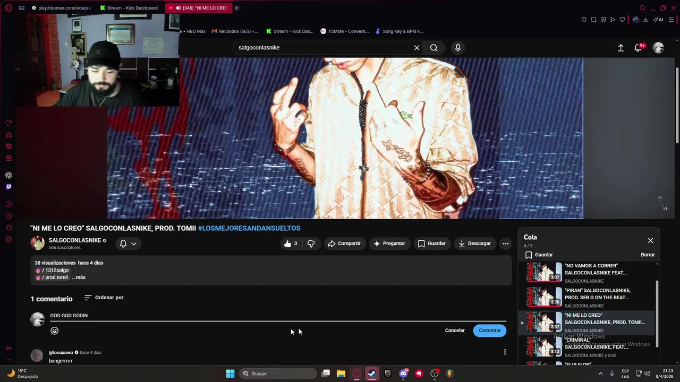The height and width of the screenshot is (382, 680).
Task: Open comment options for @locuuuwu
Action: [505, 352]
